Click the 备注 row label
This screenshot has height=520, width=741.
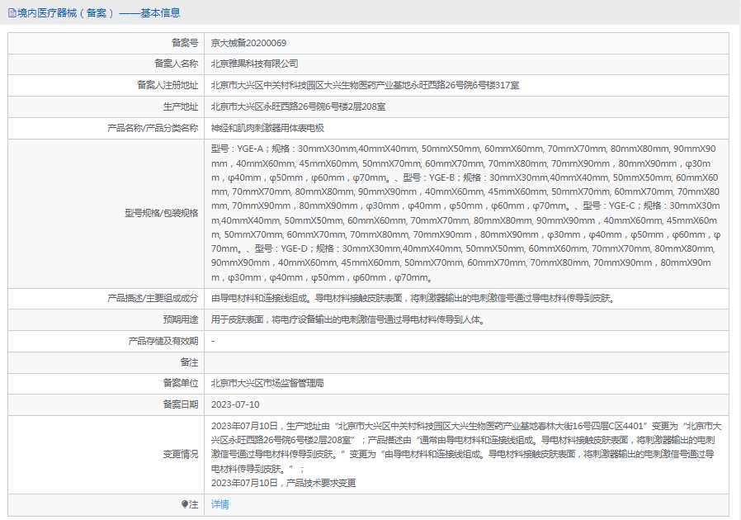point(190,362)
